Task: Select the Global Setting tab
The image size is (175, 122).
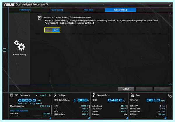Action: point(120,10)
